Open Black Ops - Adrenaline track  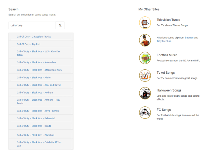click(x=36, y=63)
